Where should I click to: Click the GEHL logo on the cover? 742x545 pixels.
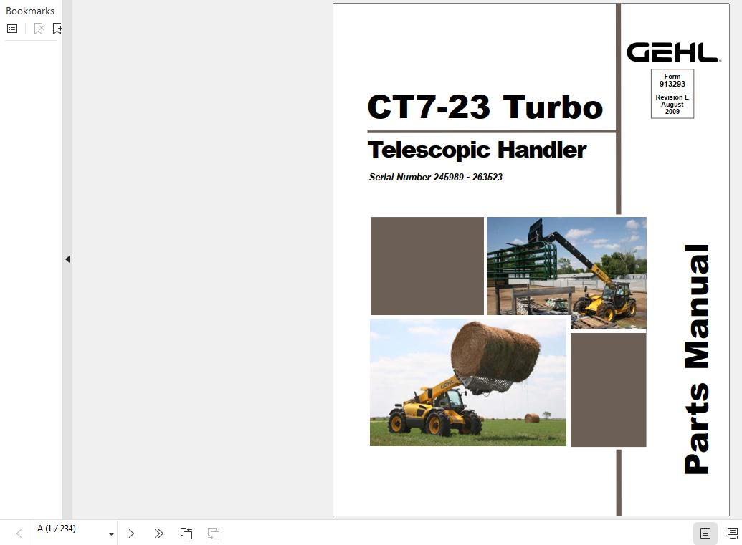tap(673, 52)
